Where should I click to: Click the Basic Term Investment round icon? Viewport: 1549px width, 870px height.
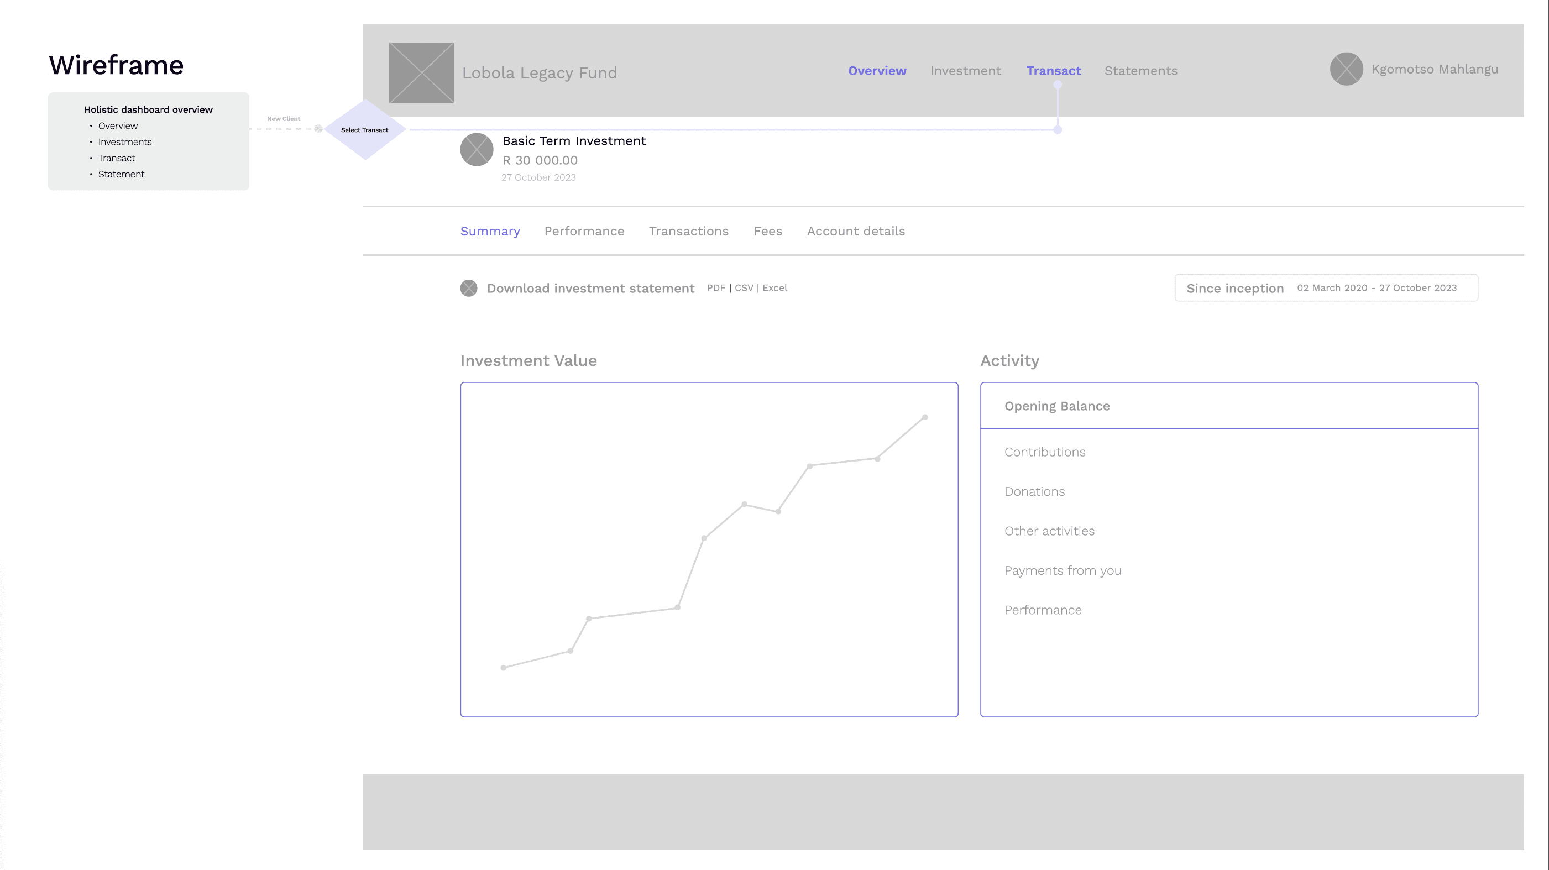tap(476, 150)
